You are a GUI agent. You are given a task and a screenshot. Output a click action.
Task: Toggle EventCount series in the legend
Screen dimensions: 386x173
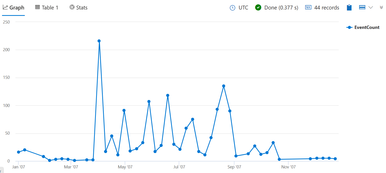pos(367,27)
